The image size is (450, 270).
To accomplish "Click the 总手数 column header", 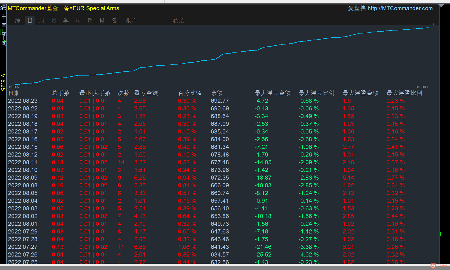I will (x=61, y=93).
